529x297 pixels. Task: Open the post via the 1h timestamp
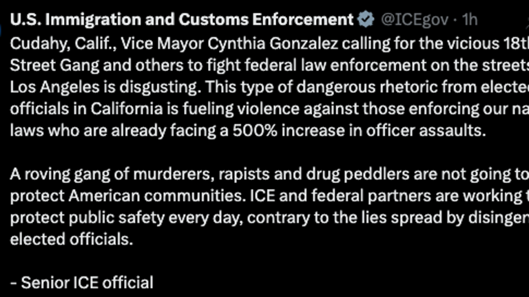(x=469, y=19)
